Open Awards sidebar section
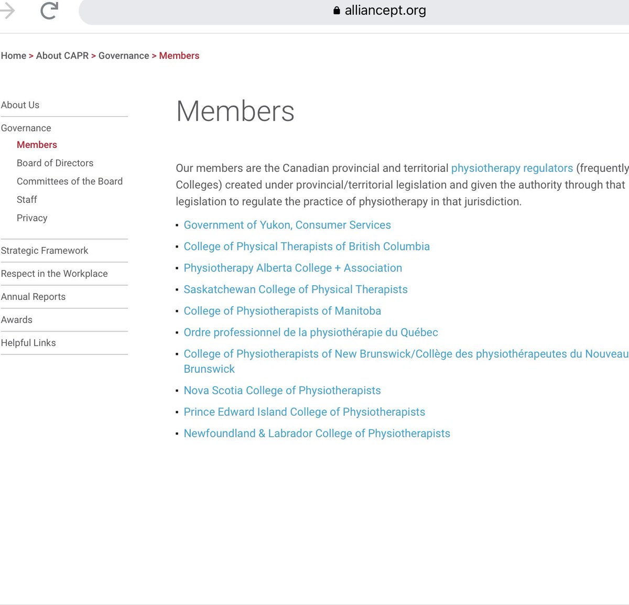 click(17, 320)
